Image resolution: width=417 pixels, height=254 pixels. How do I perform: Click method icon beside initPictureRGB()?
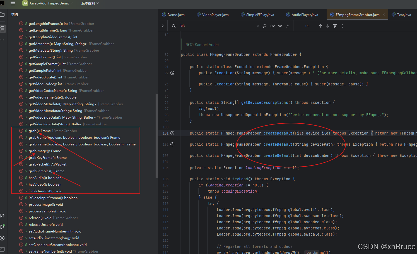21,191
